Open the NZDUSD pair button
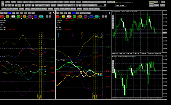The height and width of the screenshot is (105, 171). tap(79, 9)
